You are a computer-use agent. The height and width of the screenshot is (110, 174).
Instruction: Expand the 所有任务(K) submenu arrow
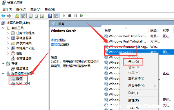(155, 86)
